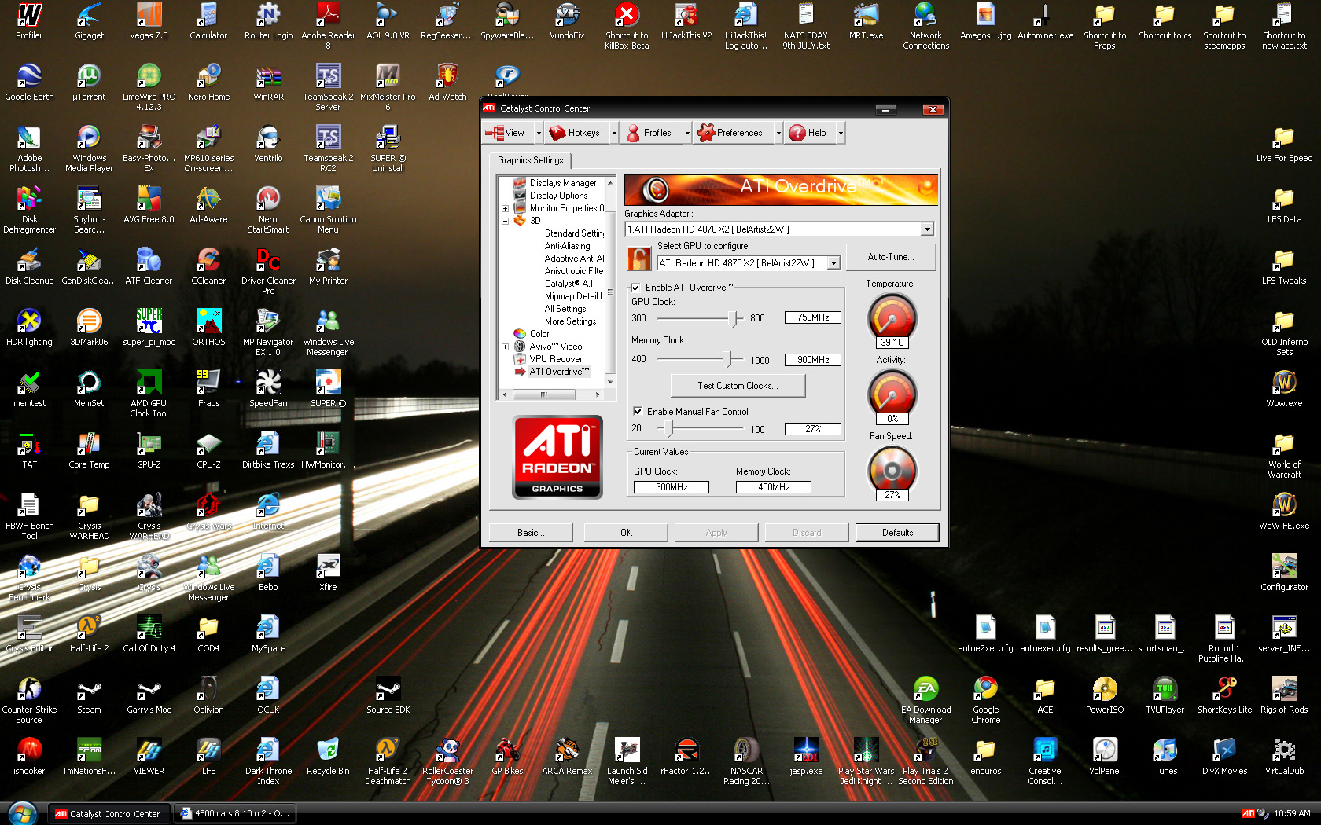The height and width of the screenshot is (825, 1321).
Task: Click the Windows Start orb
Action: [x=22, y=813]
